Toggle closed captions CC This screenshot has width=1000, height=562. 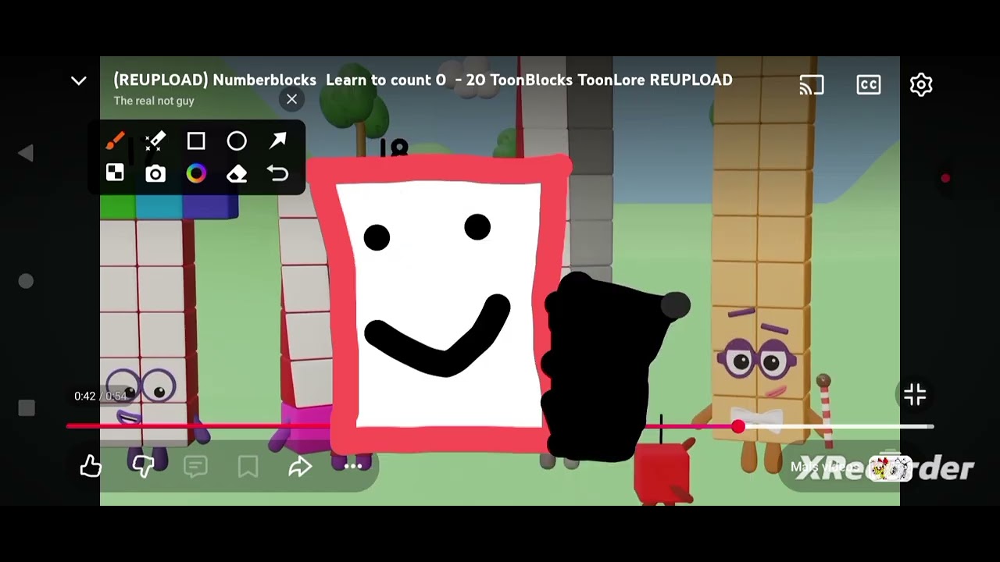[869, 84]
